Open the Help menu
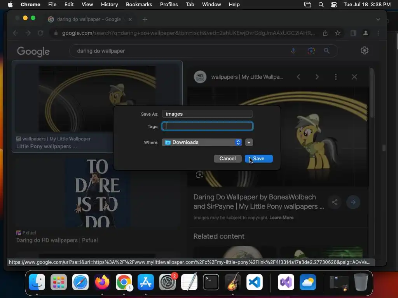Image resolution: width=398 pixels, height=298 pixels. [234, 5]
